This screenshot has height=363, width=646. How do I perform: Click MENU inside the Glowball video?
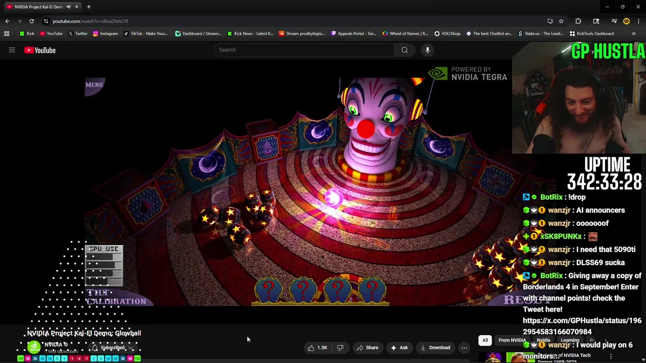click(94, 85)
